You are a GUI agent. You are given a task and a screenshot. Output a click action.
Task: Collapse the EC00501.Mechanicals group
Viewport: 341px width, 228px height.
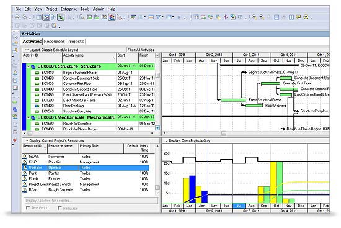pyautogui.click(x=29, y=117)
